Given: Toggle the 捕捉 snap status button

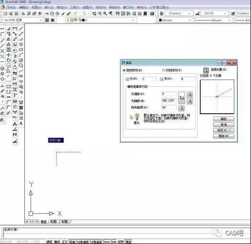Looking at the screenshot, I should pyautogui.click(x=49, y=242).
